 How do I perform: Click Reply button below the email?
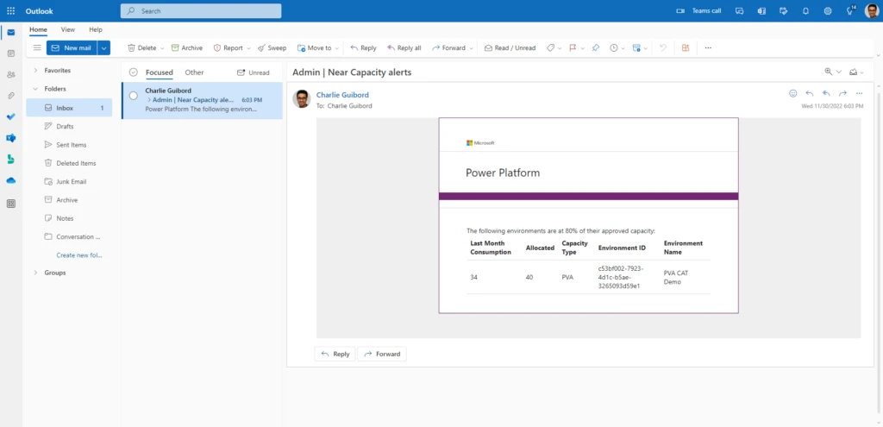coord(335,354)
